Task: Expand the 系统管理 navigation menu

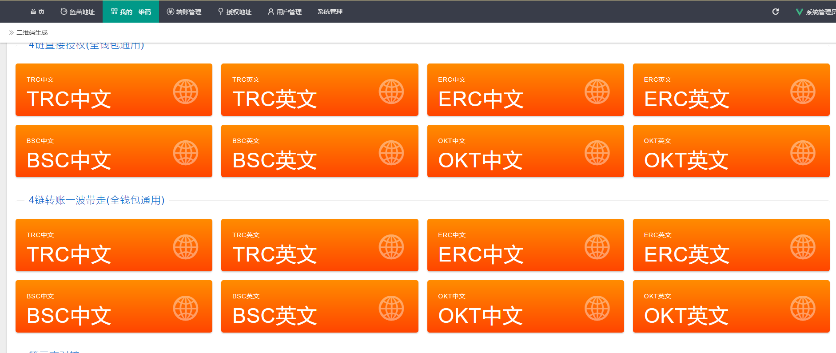Action: point(330,12)
